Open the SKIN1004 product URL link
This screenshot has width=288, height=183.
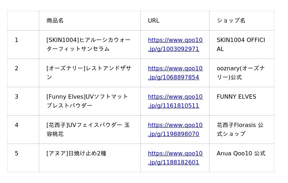(175, 44)
